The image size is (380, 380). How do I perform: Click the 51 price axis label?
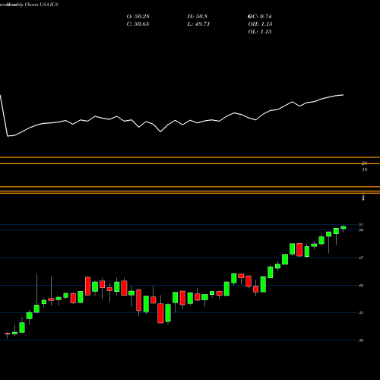point(361,224)
